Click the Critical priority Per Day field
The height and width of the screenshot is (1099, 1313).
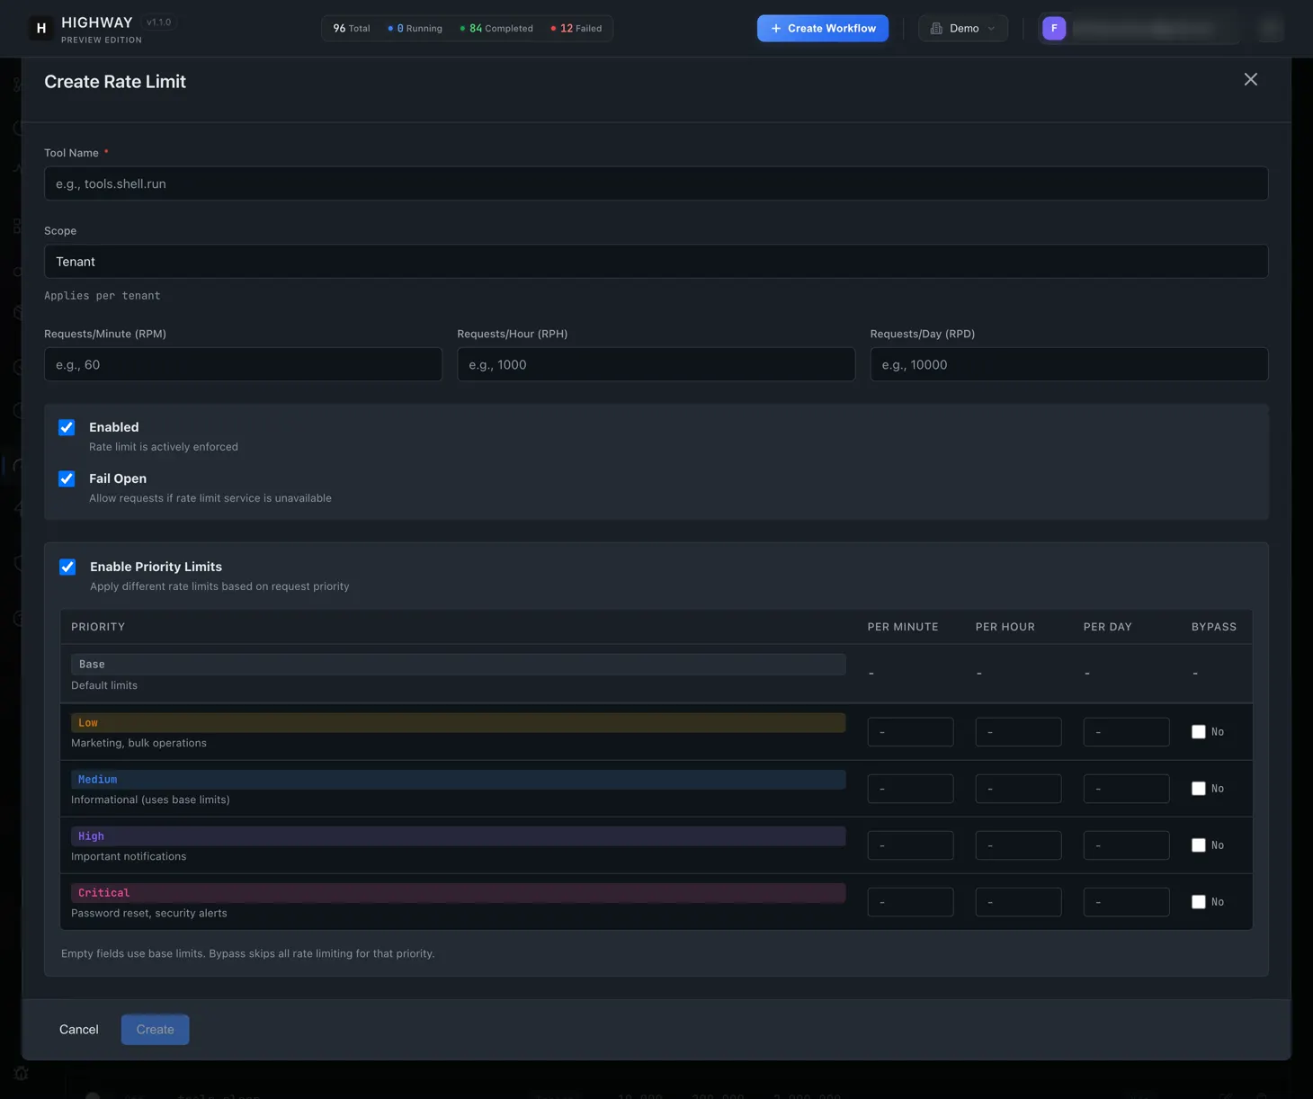(x=1126, y=902)
